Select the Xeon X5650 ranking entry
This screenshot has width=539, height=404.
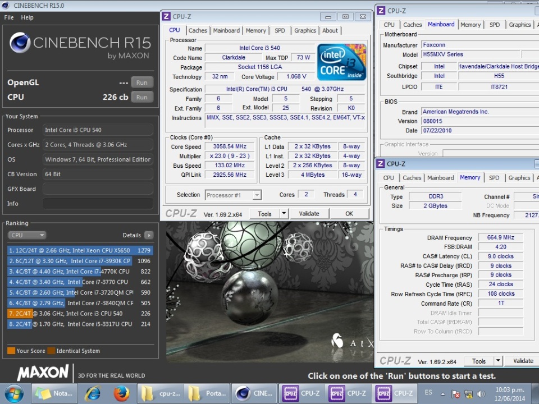point(80,250)
